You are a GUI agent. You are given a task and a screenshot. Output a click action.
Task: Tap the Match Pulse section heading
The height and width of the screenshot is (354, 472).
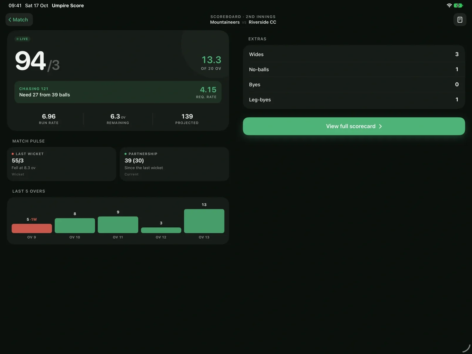click(x=29, y=141)
